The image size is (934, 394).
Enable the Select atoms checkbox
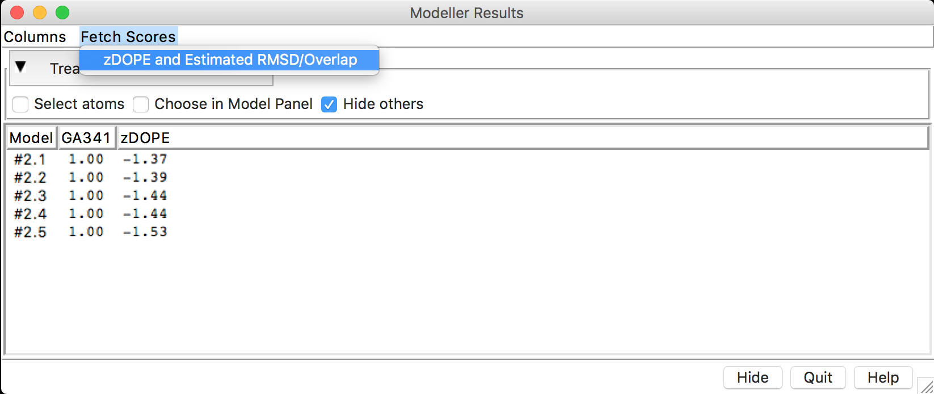(x=20, y=104)
